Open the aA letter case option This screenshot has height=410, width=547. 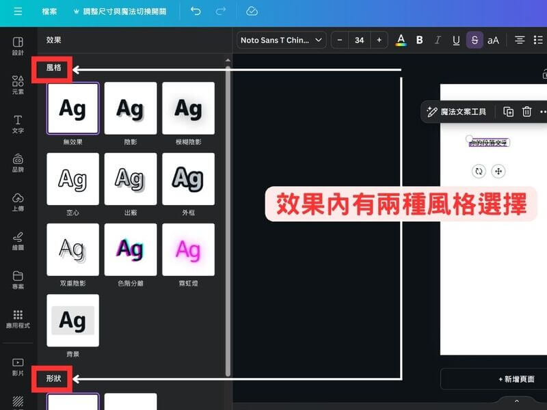tap(493, 40)
